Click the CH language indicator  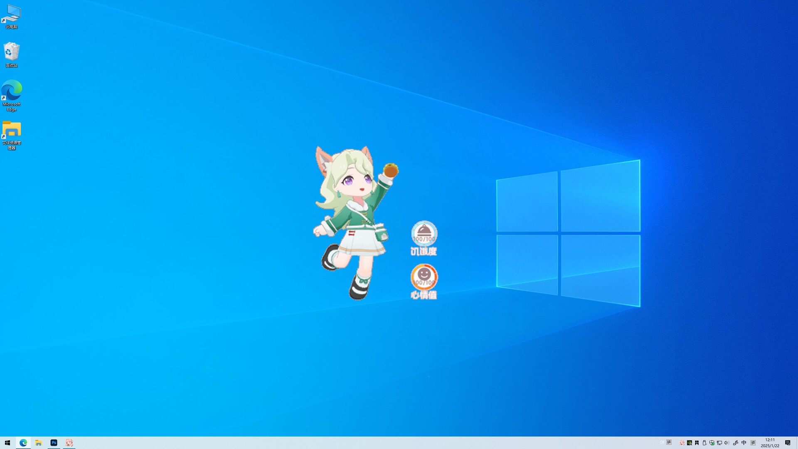click(x=662, y=442)
